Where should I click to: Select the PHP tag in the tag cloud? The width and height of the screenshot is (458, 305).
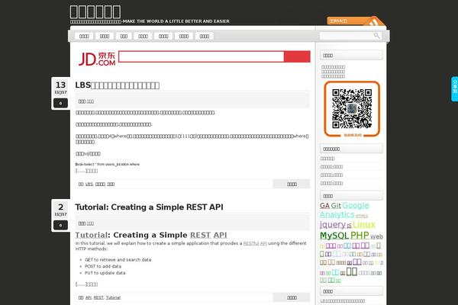click(360, 236)
